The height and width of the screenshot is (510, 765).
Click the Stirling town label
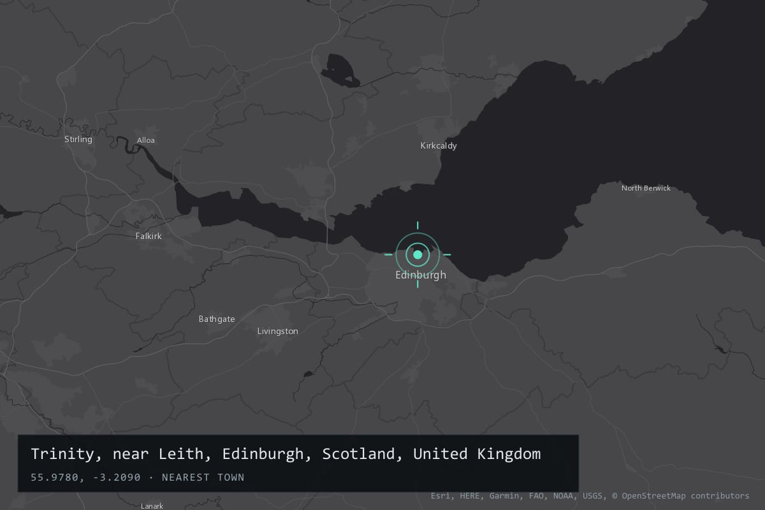(x=78, y=139)
